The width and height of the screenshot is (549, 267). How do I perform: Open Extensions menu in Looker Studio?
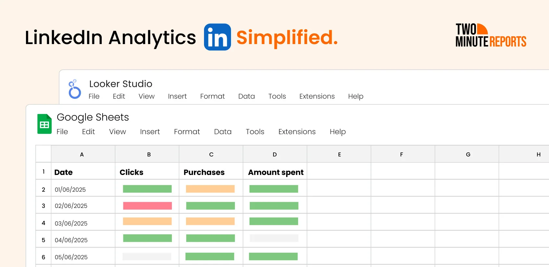point(317,96)
